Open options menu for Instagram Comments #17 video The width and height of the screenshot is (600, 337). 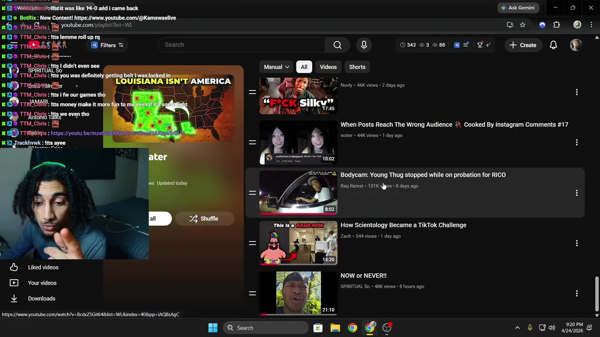(x=577, y=142)
